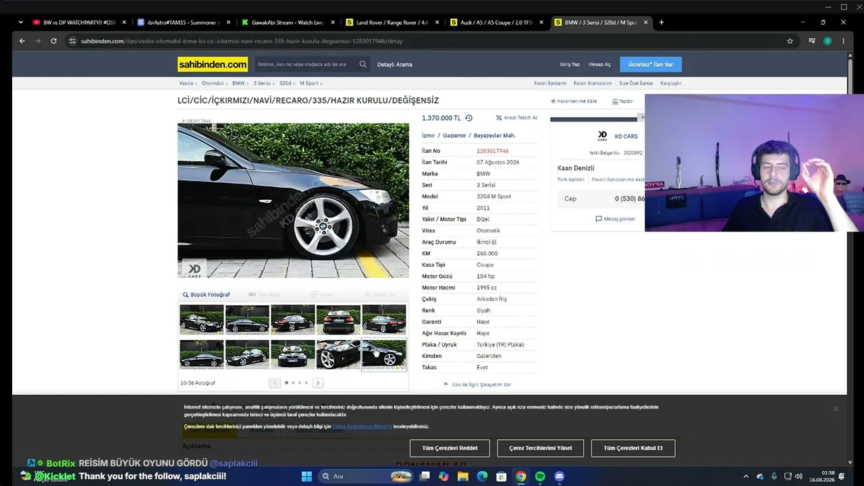The width and height of the screenshot is (864, 486).
Task: Open the tab search chevron at far left
Action: point(21,22)
